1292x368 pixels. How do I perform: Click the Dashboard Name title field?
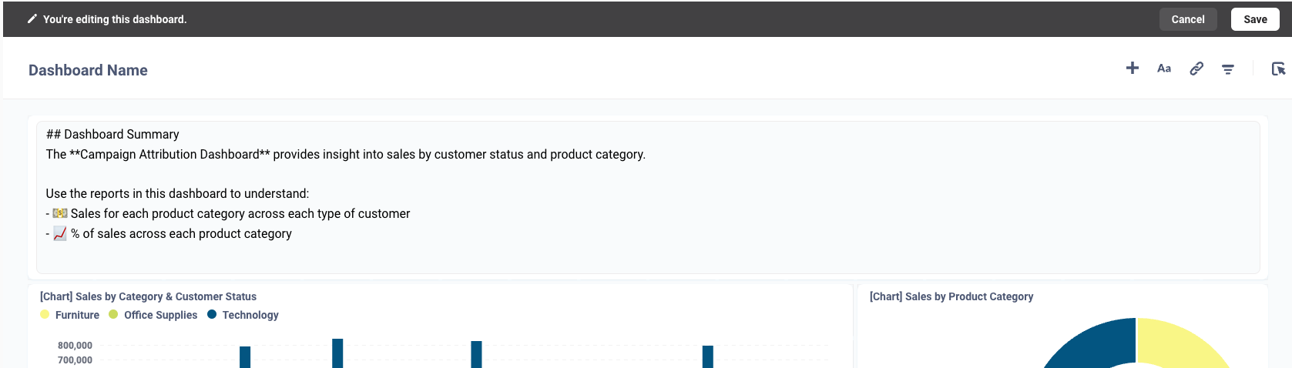(x=88, y=70)
